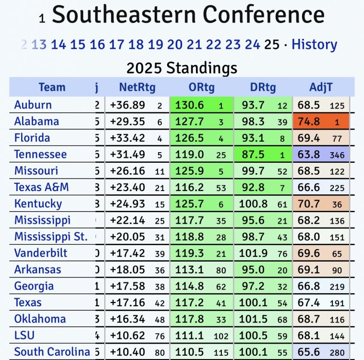The width and height of the screenshot is (364, 360).
Task: View the Mississippi St. team page
Action: pyautogui.click(x=51, y=237)
